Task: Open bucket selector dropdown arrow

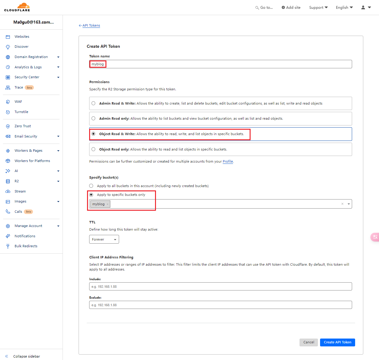Action: pos(349,204)
